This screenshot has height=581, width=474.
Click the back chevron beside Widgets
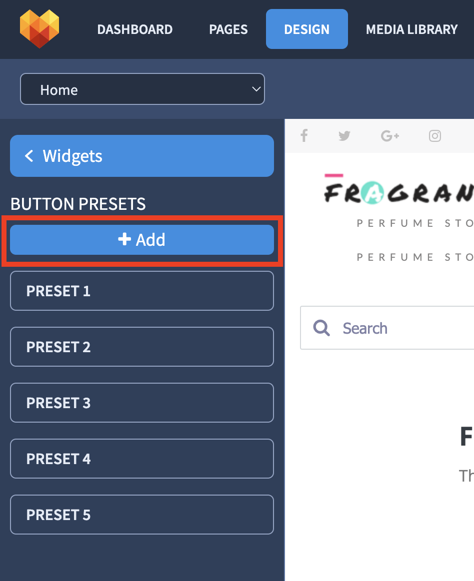(29, 156)
